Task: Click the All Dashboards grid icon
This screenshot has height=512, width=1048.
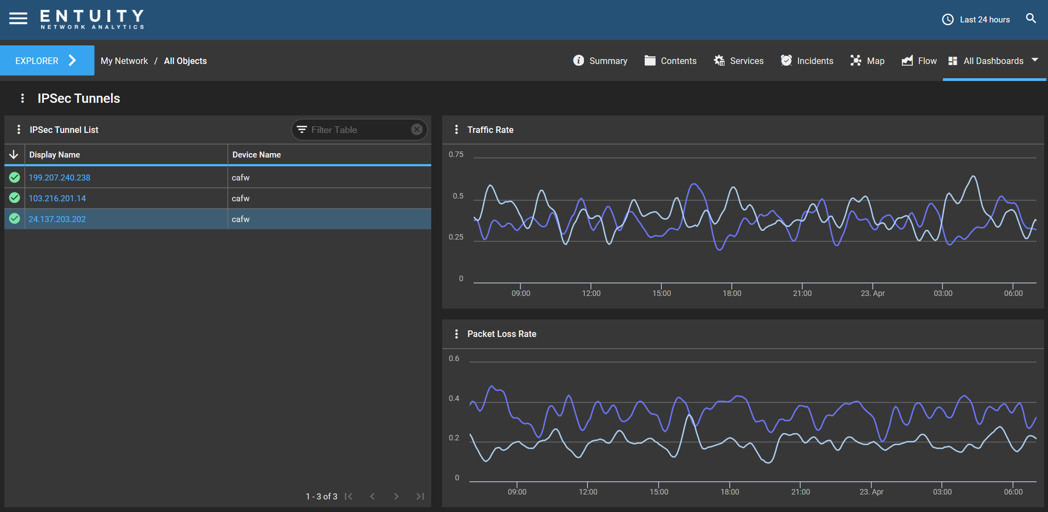Action: click(953, 61)
